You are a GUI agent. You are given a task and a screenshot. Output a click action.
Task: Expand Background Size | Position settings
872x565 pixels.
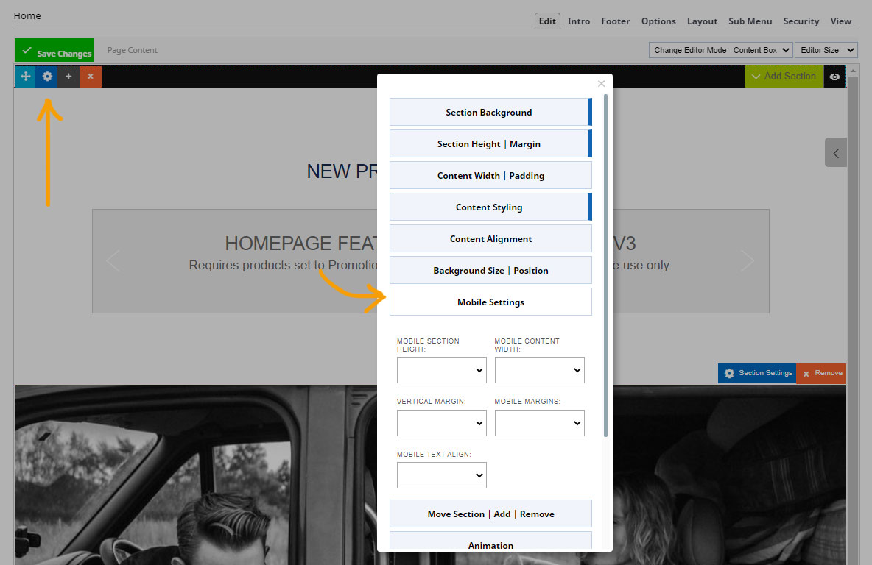[x=490, y=271]
